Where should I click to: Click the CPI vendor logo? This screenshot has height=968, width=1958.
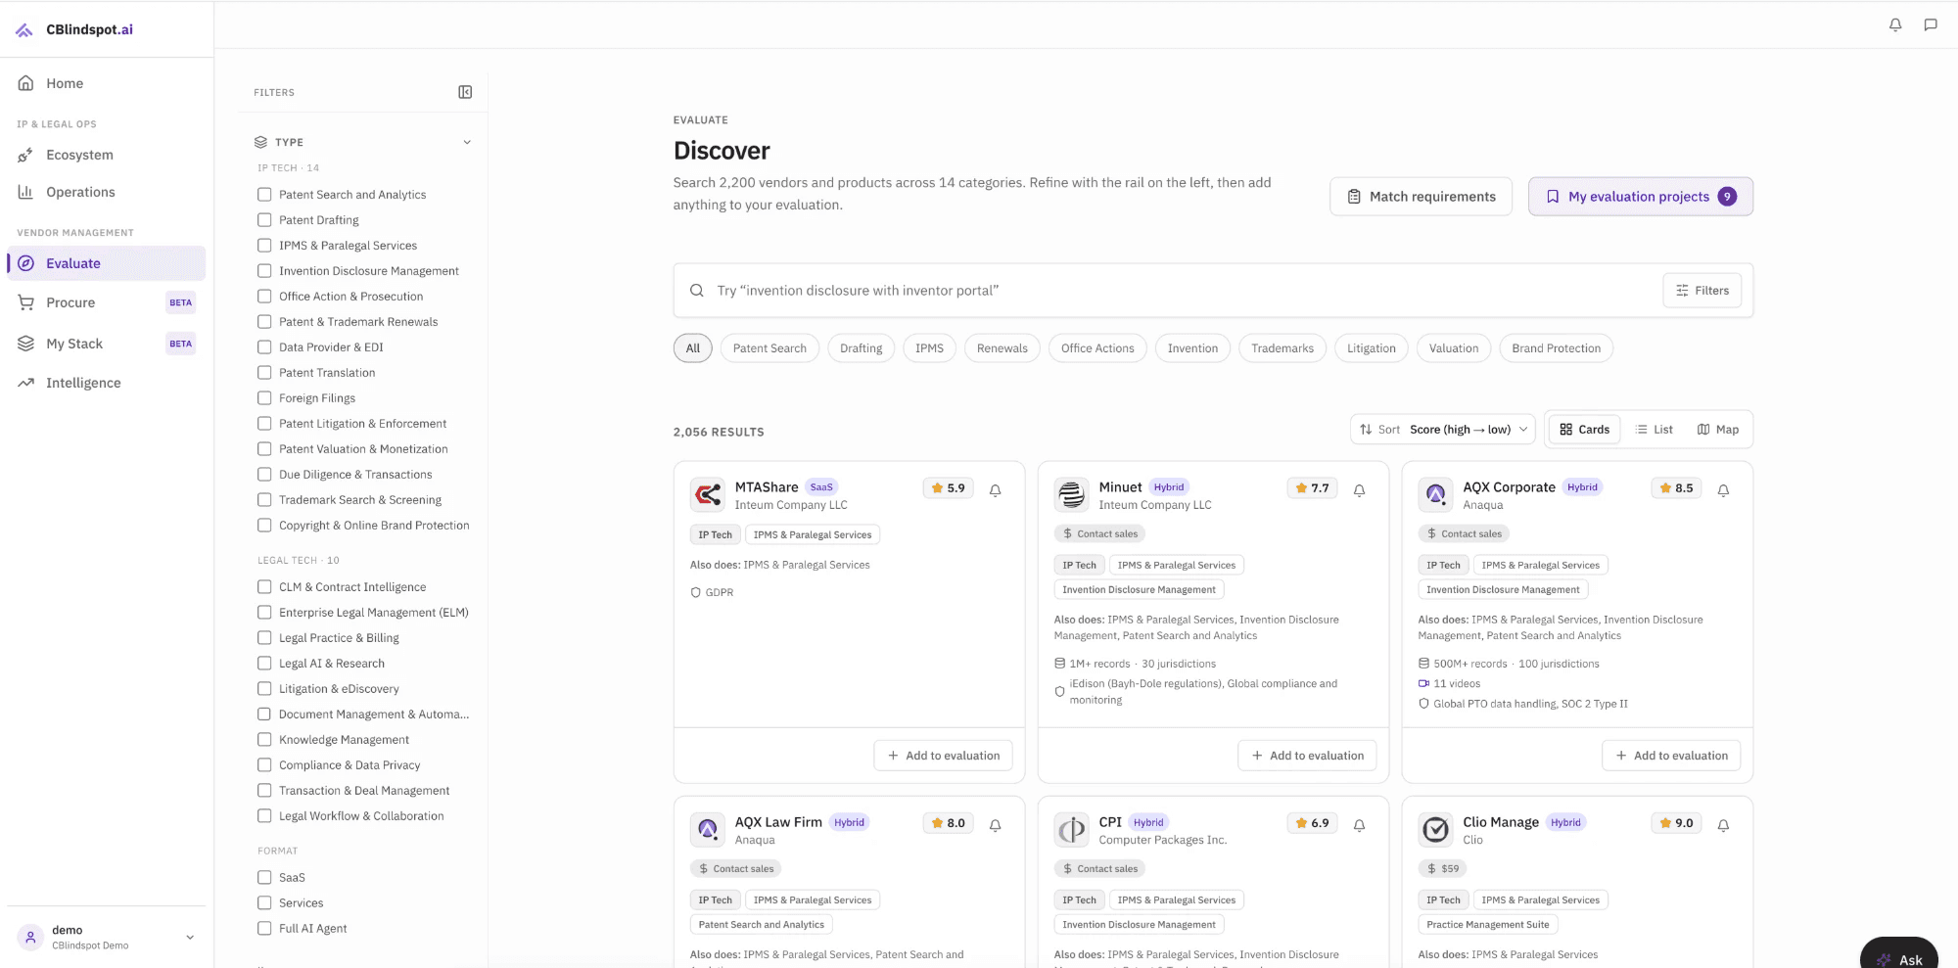(x=1071, y=830)
